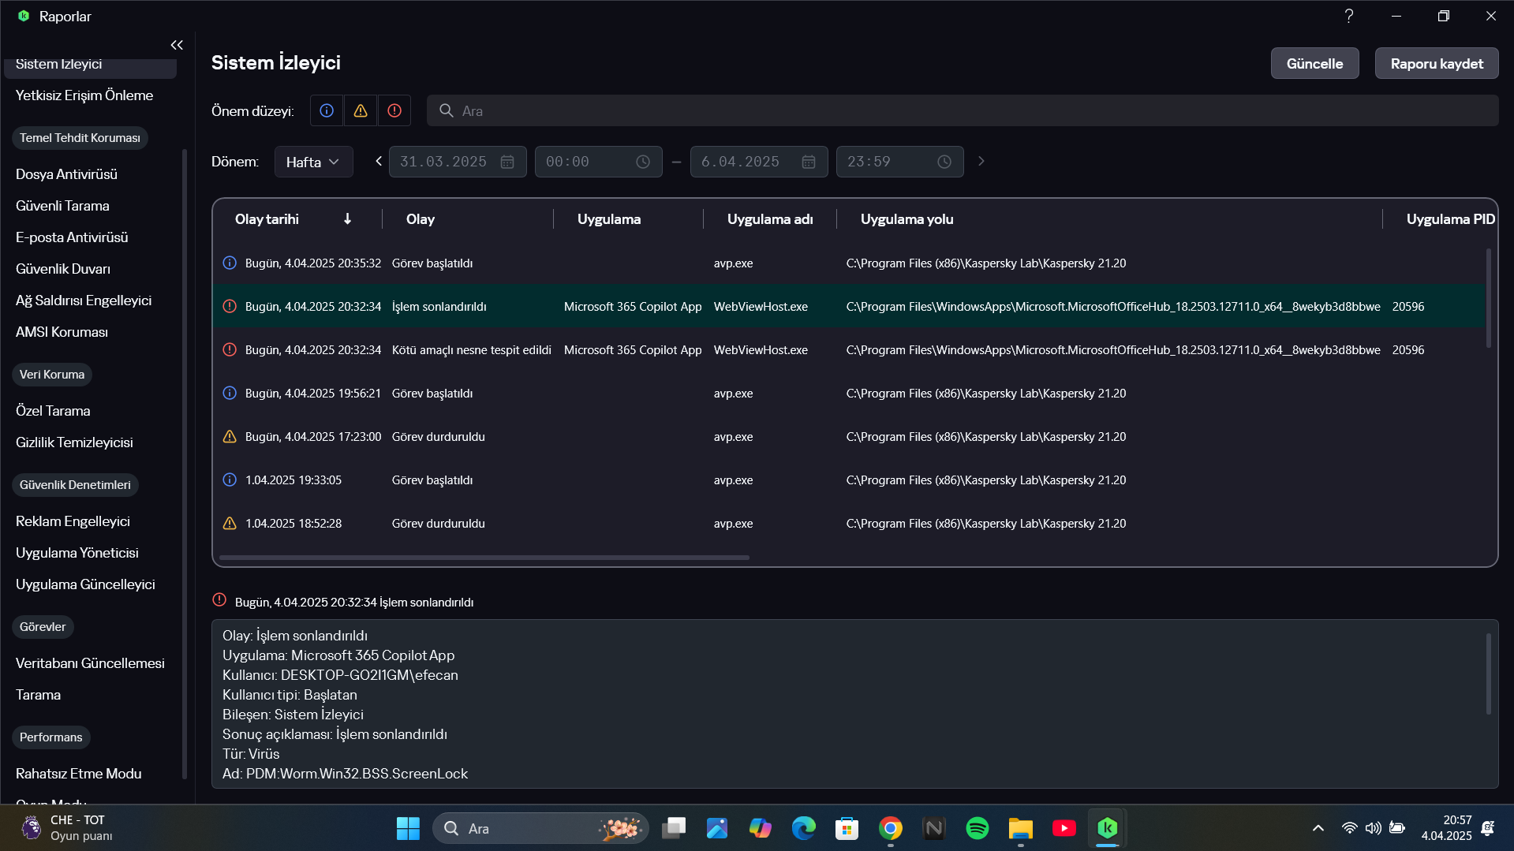This screenshot has width=1514, height=851.
Task: Select Güvenlik Duvarı in the sidebar
Action: tap(63, 269)
